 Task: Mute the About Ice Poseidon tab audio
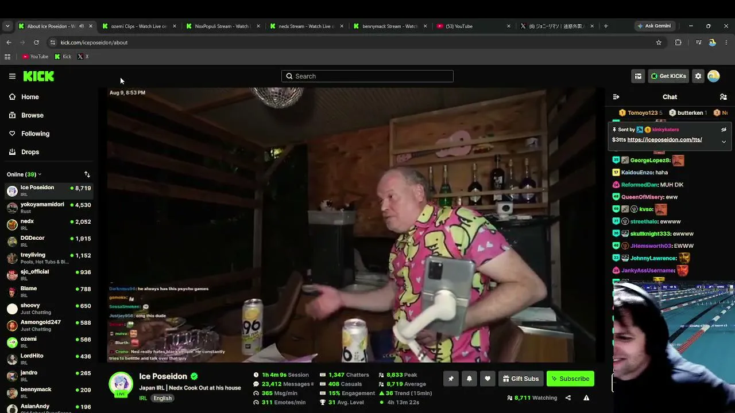click(81, 26)
